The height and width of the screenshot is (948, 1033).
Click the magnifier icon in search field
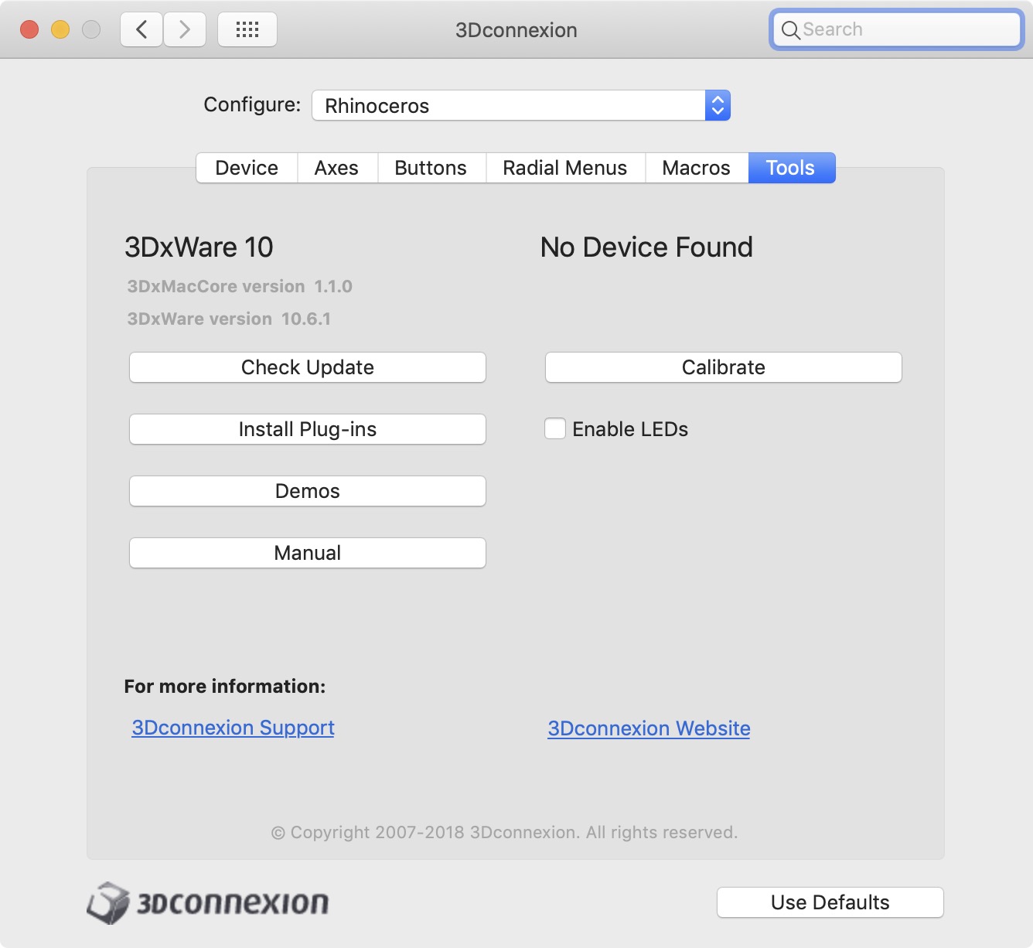[790, 30]
